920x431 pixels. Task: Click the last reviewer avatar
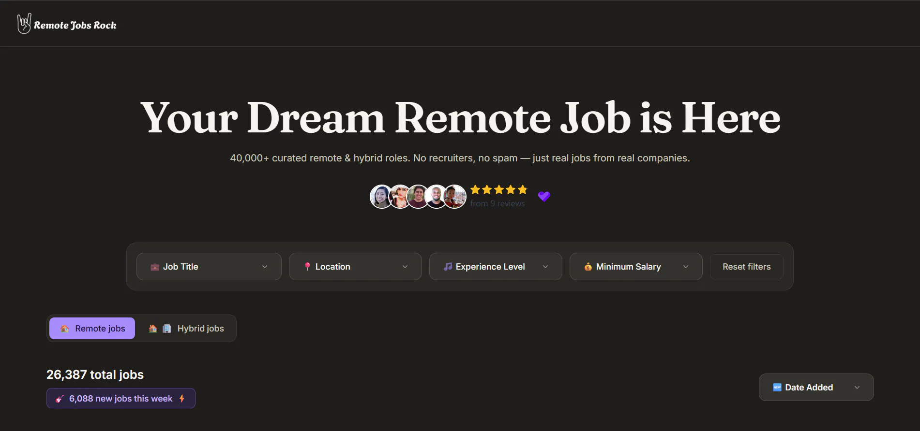coord(455,197)
